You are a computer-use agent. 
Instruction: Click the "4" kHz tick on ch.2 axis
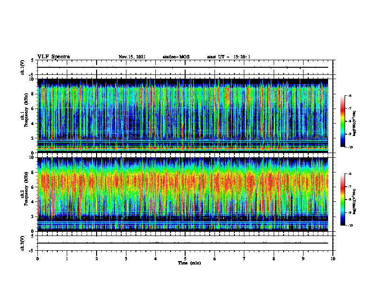click(33, 202)
